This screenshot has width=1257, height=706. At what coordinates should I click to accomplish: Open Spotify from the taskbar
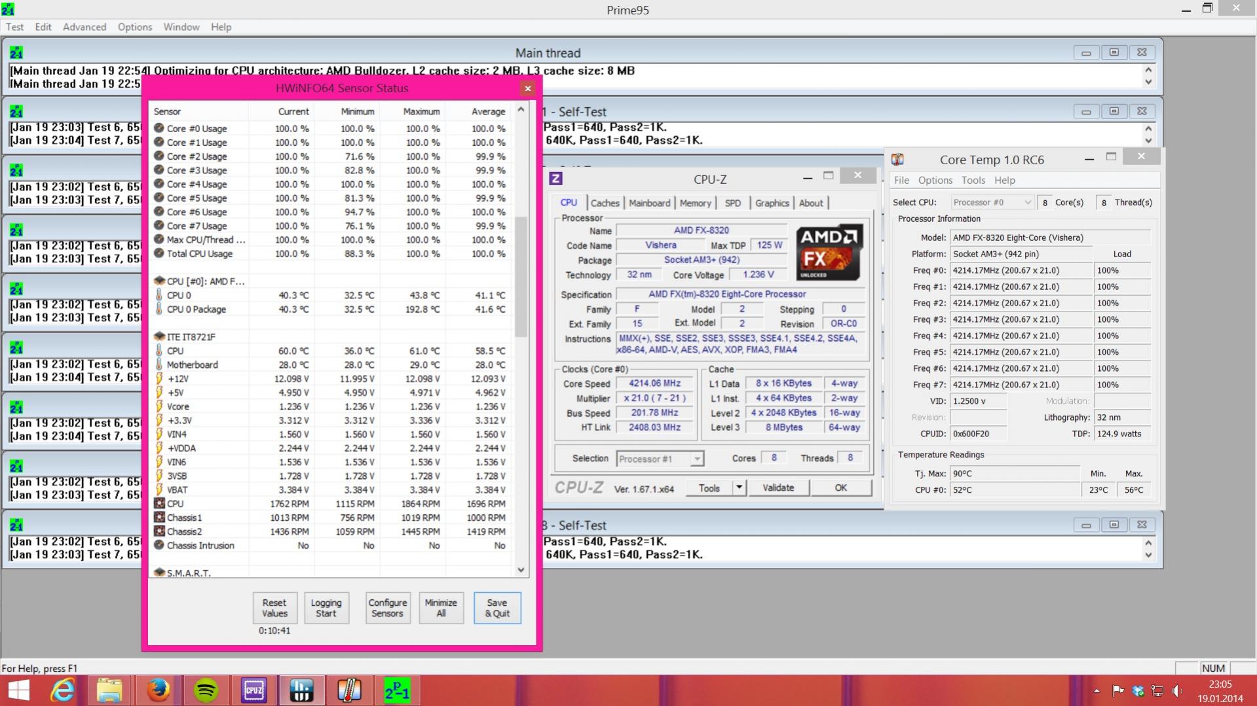pos(206,690)
